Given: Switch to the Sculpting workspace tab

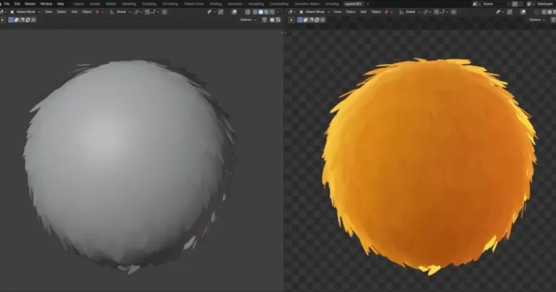Looking at the screenshot, I should click(149, 4).
